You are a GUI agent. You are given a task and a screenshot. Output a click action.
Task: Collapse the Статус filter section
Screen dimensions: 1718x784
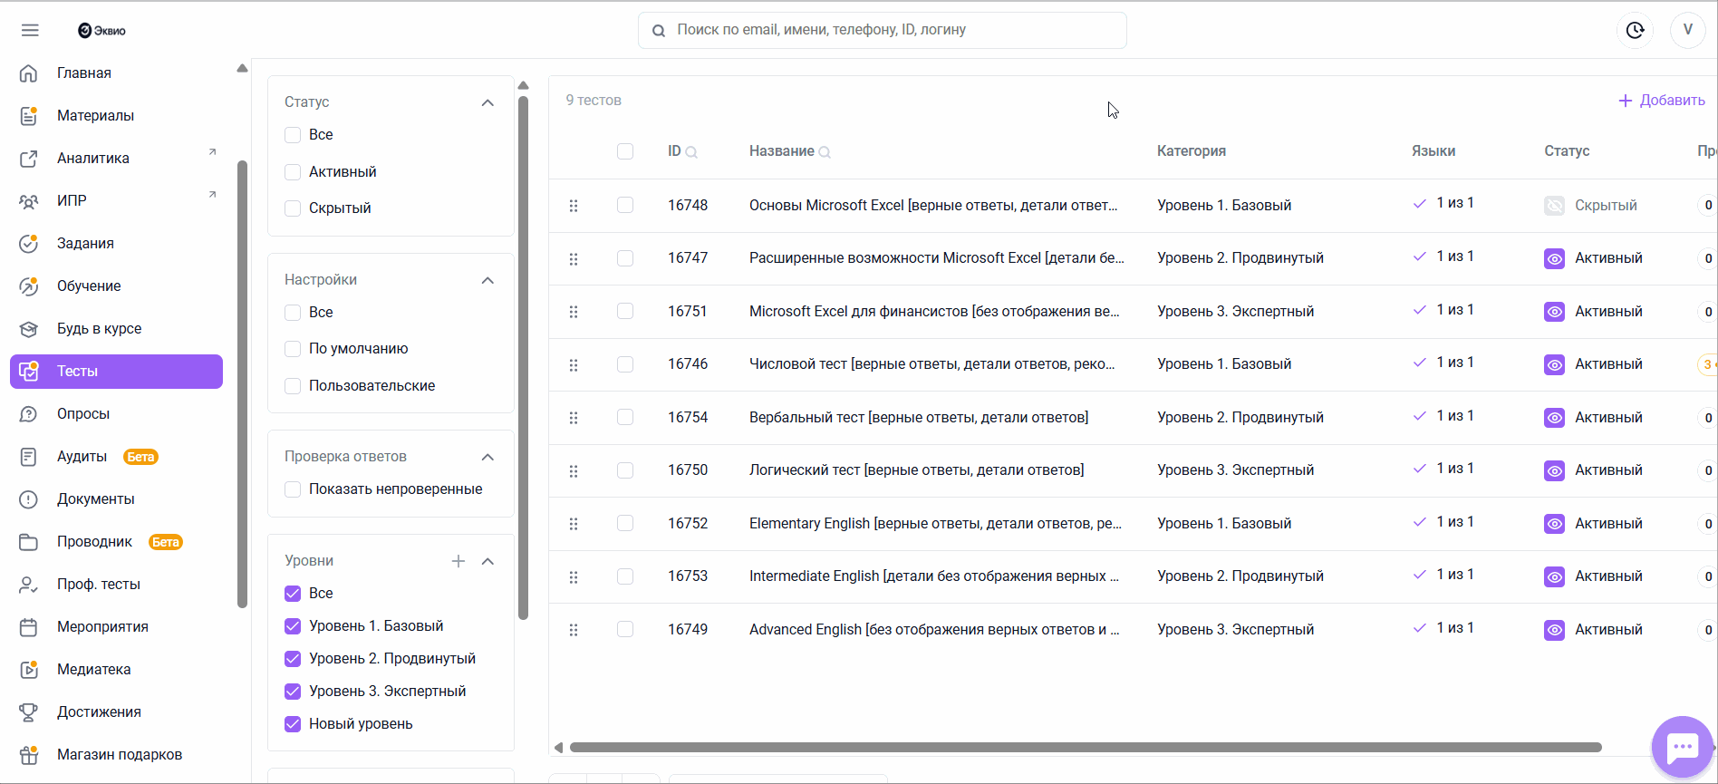click(487, 102)
